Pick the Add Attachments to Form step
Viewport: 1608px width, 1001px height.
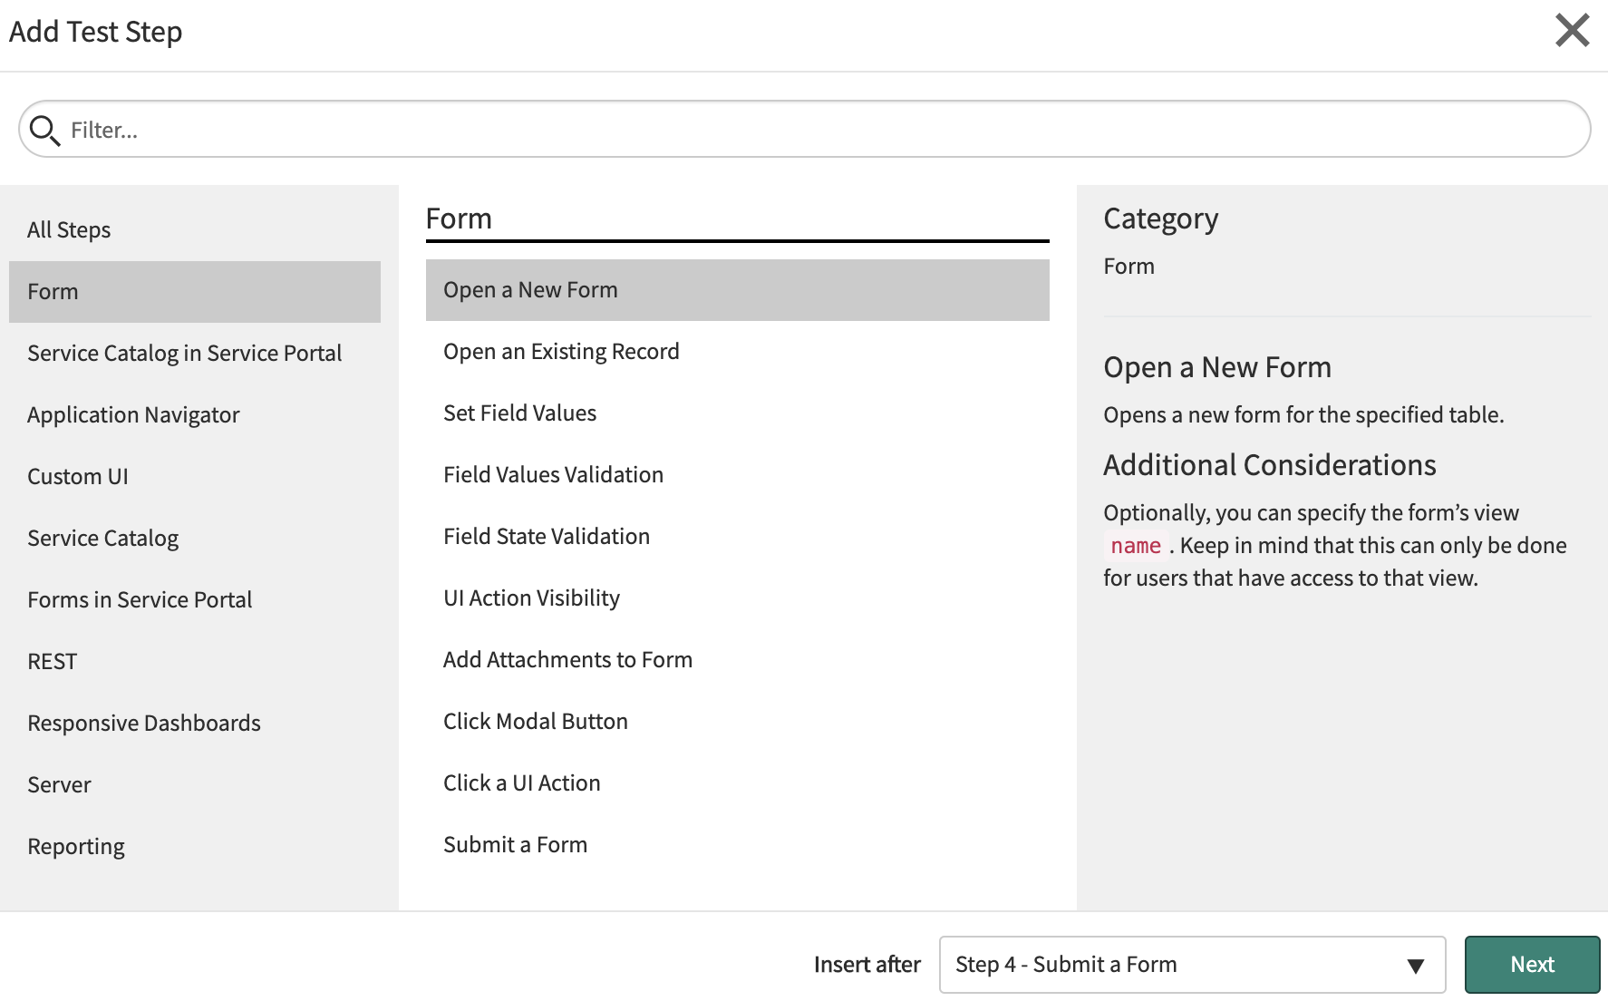[x=738, y=660]
